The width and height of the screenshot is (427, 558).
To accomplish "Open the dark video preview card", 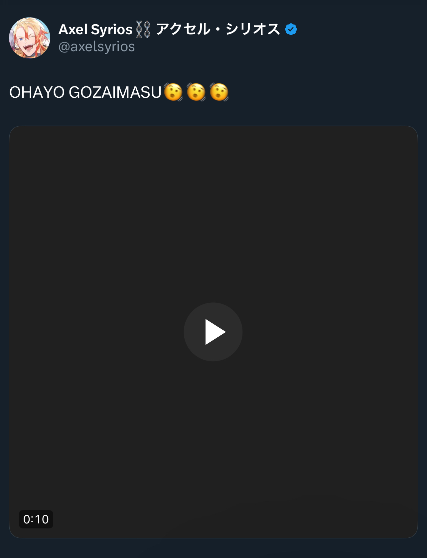I will point(213,332).
